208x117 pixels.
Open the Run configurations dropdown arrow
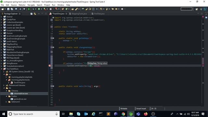[x=41, y=9]
